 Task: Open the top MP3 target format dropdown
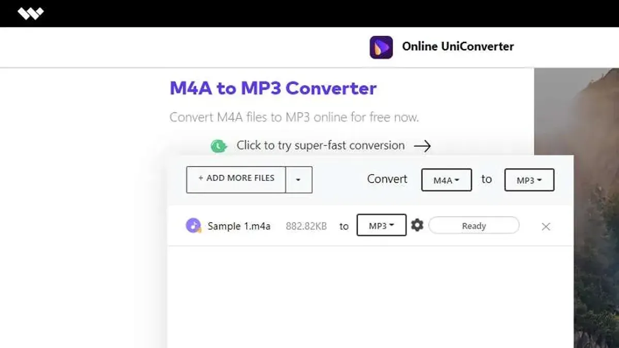(529, 180)
